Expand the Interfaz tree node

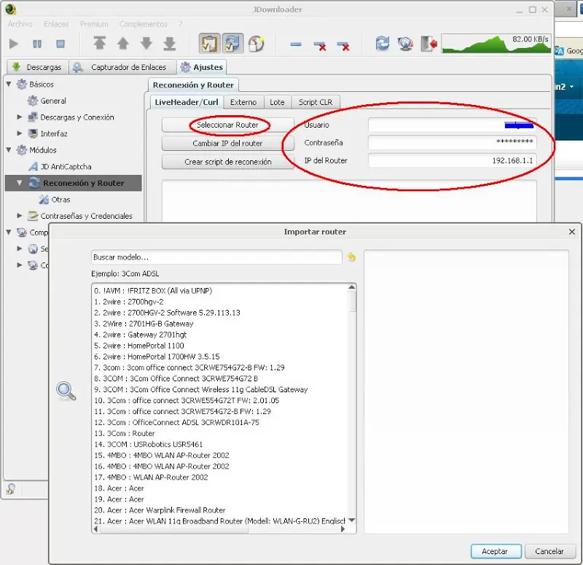coord(20,133)
